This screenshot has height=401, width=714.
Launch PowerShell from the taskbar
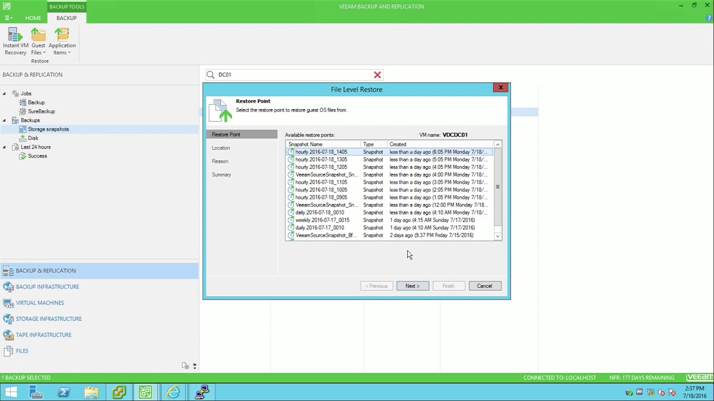pos(64,393)
